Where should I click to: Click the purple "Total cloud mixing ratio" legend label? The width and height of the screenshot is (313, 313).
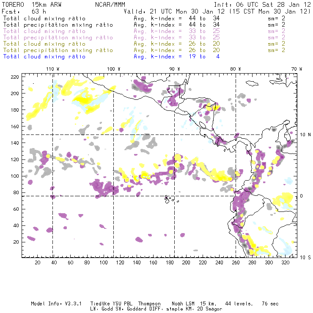(44, 31)
